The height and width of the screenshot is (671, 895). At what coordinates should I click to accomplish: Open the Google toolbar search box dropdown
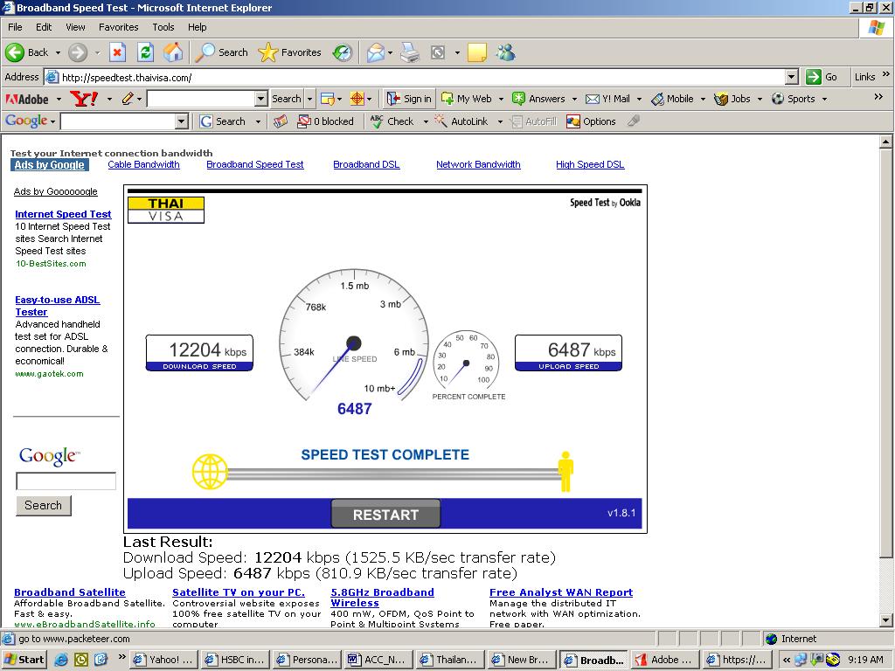pos(182,121)
